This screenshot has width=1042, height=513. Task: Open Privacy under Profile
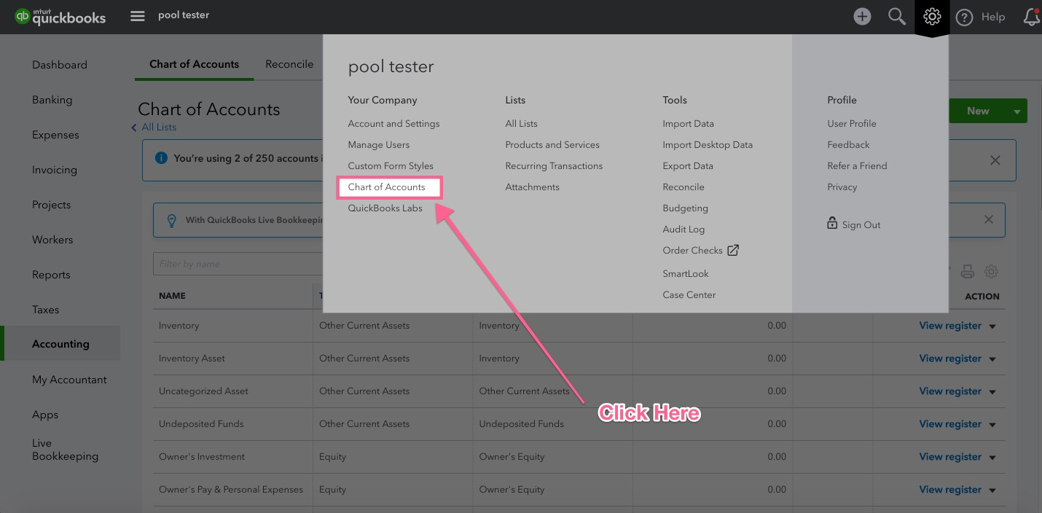coord(842,187)
